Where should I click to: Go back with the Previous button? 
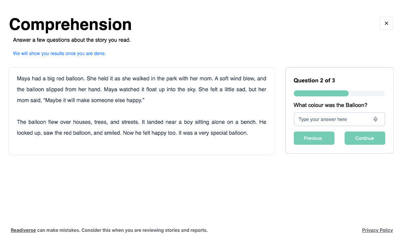tap(314, 138)
